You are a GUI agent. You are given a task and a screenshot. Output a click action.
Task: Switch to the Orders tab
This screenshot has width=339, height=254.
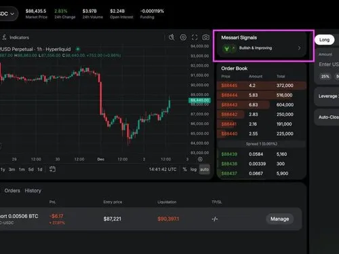pos(12,191)
